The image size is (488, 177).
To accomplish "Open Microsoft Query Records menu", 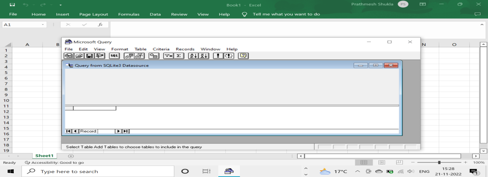I will 185,49.
